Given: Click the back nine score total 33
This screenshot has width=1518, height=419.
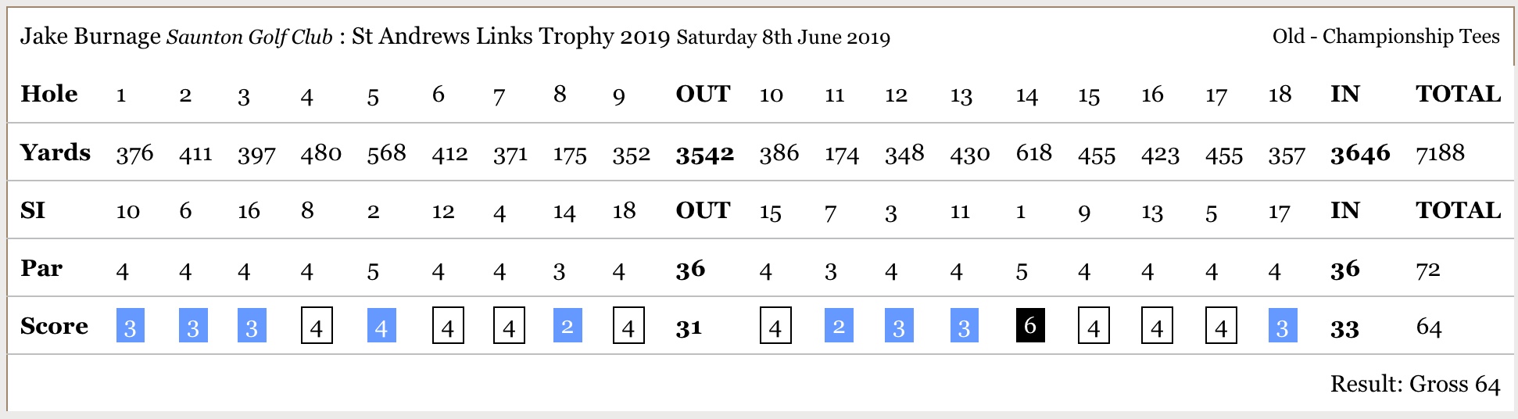Looking at the screenshot, I should click(x=1344, y=328).
